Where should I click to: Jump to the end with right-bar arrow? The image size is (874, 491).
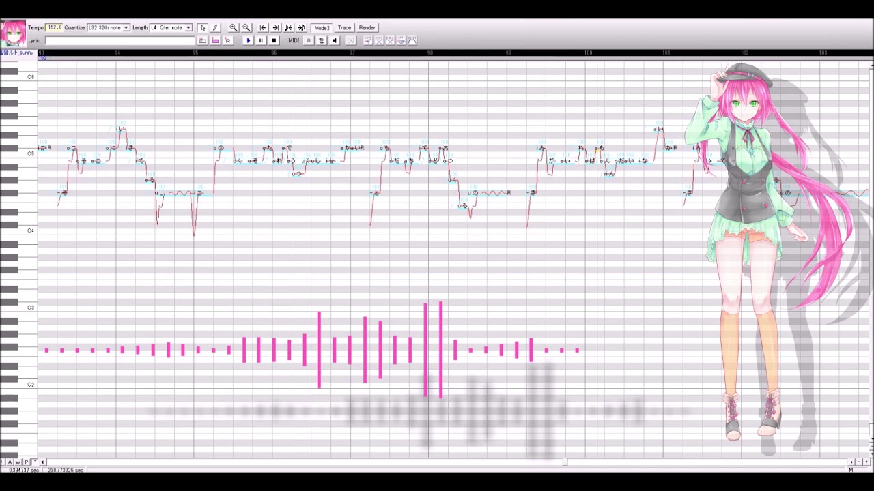(x=276, y=28)
